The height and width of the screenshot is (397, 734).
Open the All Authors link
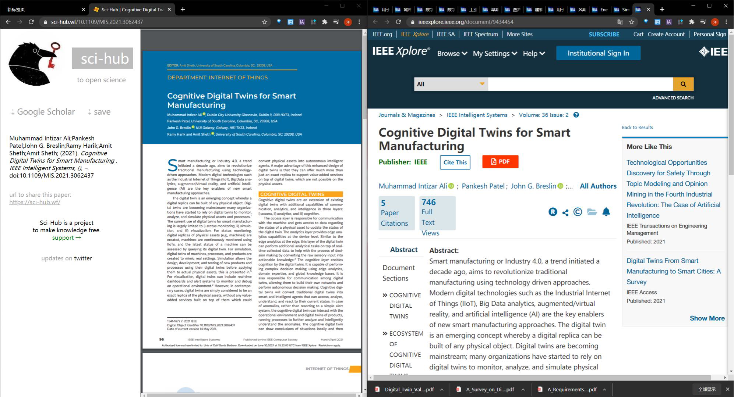pos(598,186)
